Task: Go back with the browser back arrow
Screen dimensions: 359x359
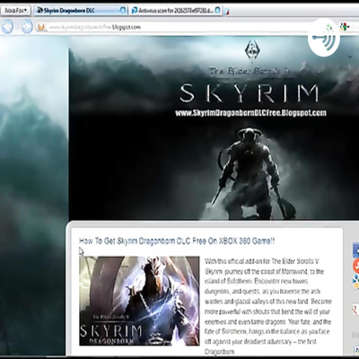Action: tap(7, 27)
